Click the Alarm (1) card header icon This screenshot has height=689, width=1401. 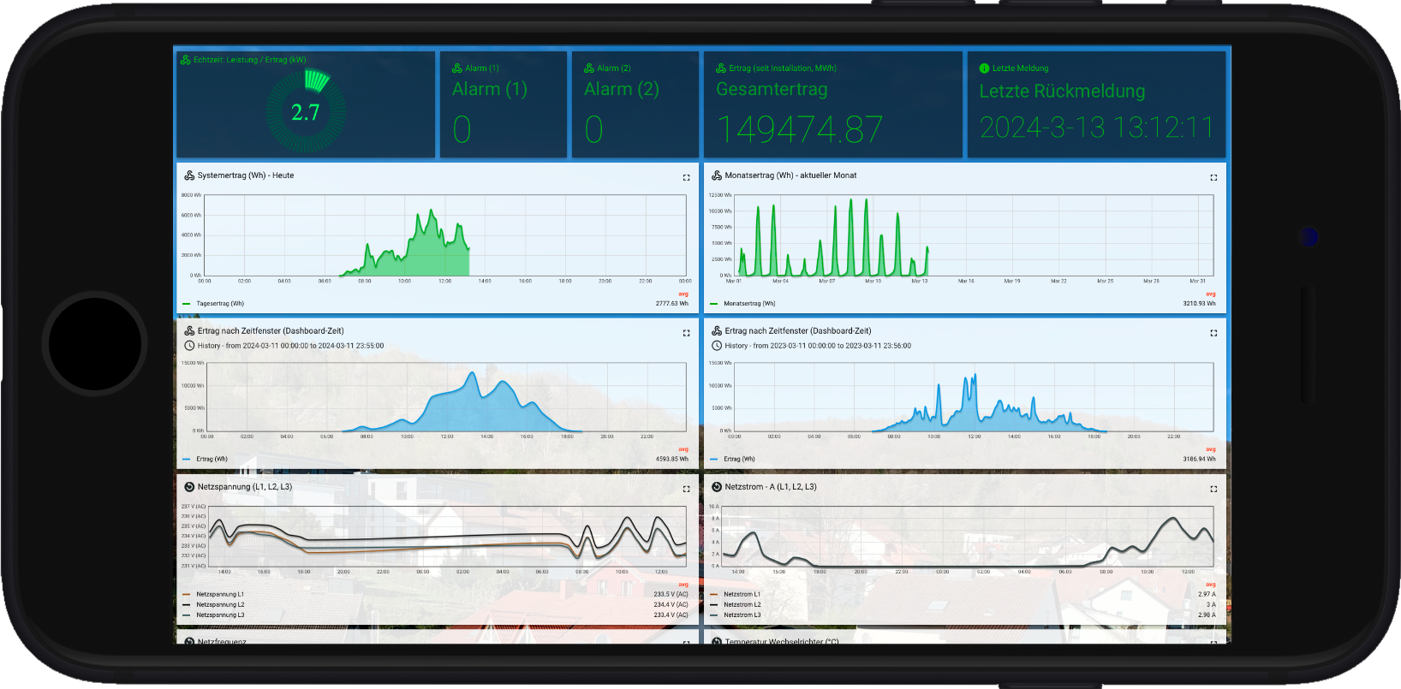pyautogui.click(x=457, y=68)
